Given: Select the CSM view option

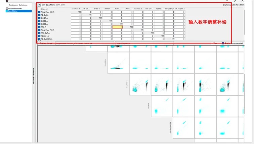Looking at the screenshot, I should [x=63, y=5].
